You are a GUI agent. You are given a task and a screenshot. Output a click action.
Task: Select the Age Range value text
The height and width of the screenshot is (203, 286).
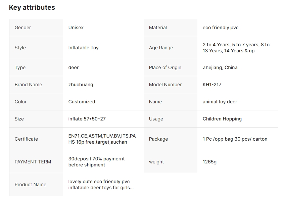coord(236,48)
